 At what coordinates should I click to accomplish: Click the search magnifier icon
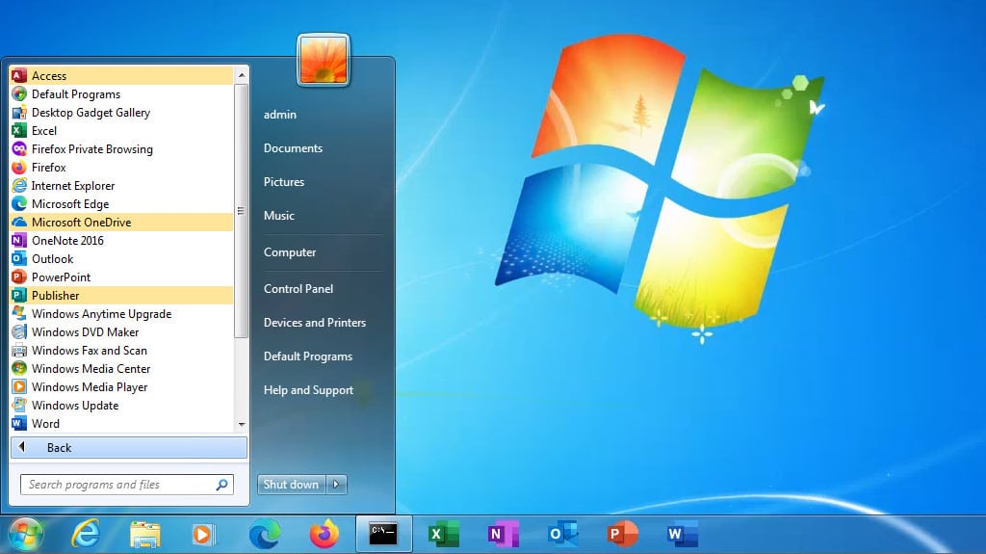(x=222, y=484)
